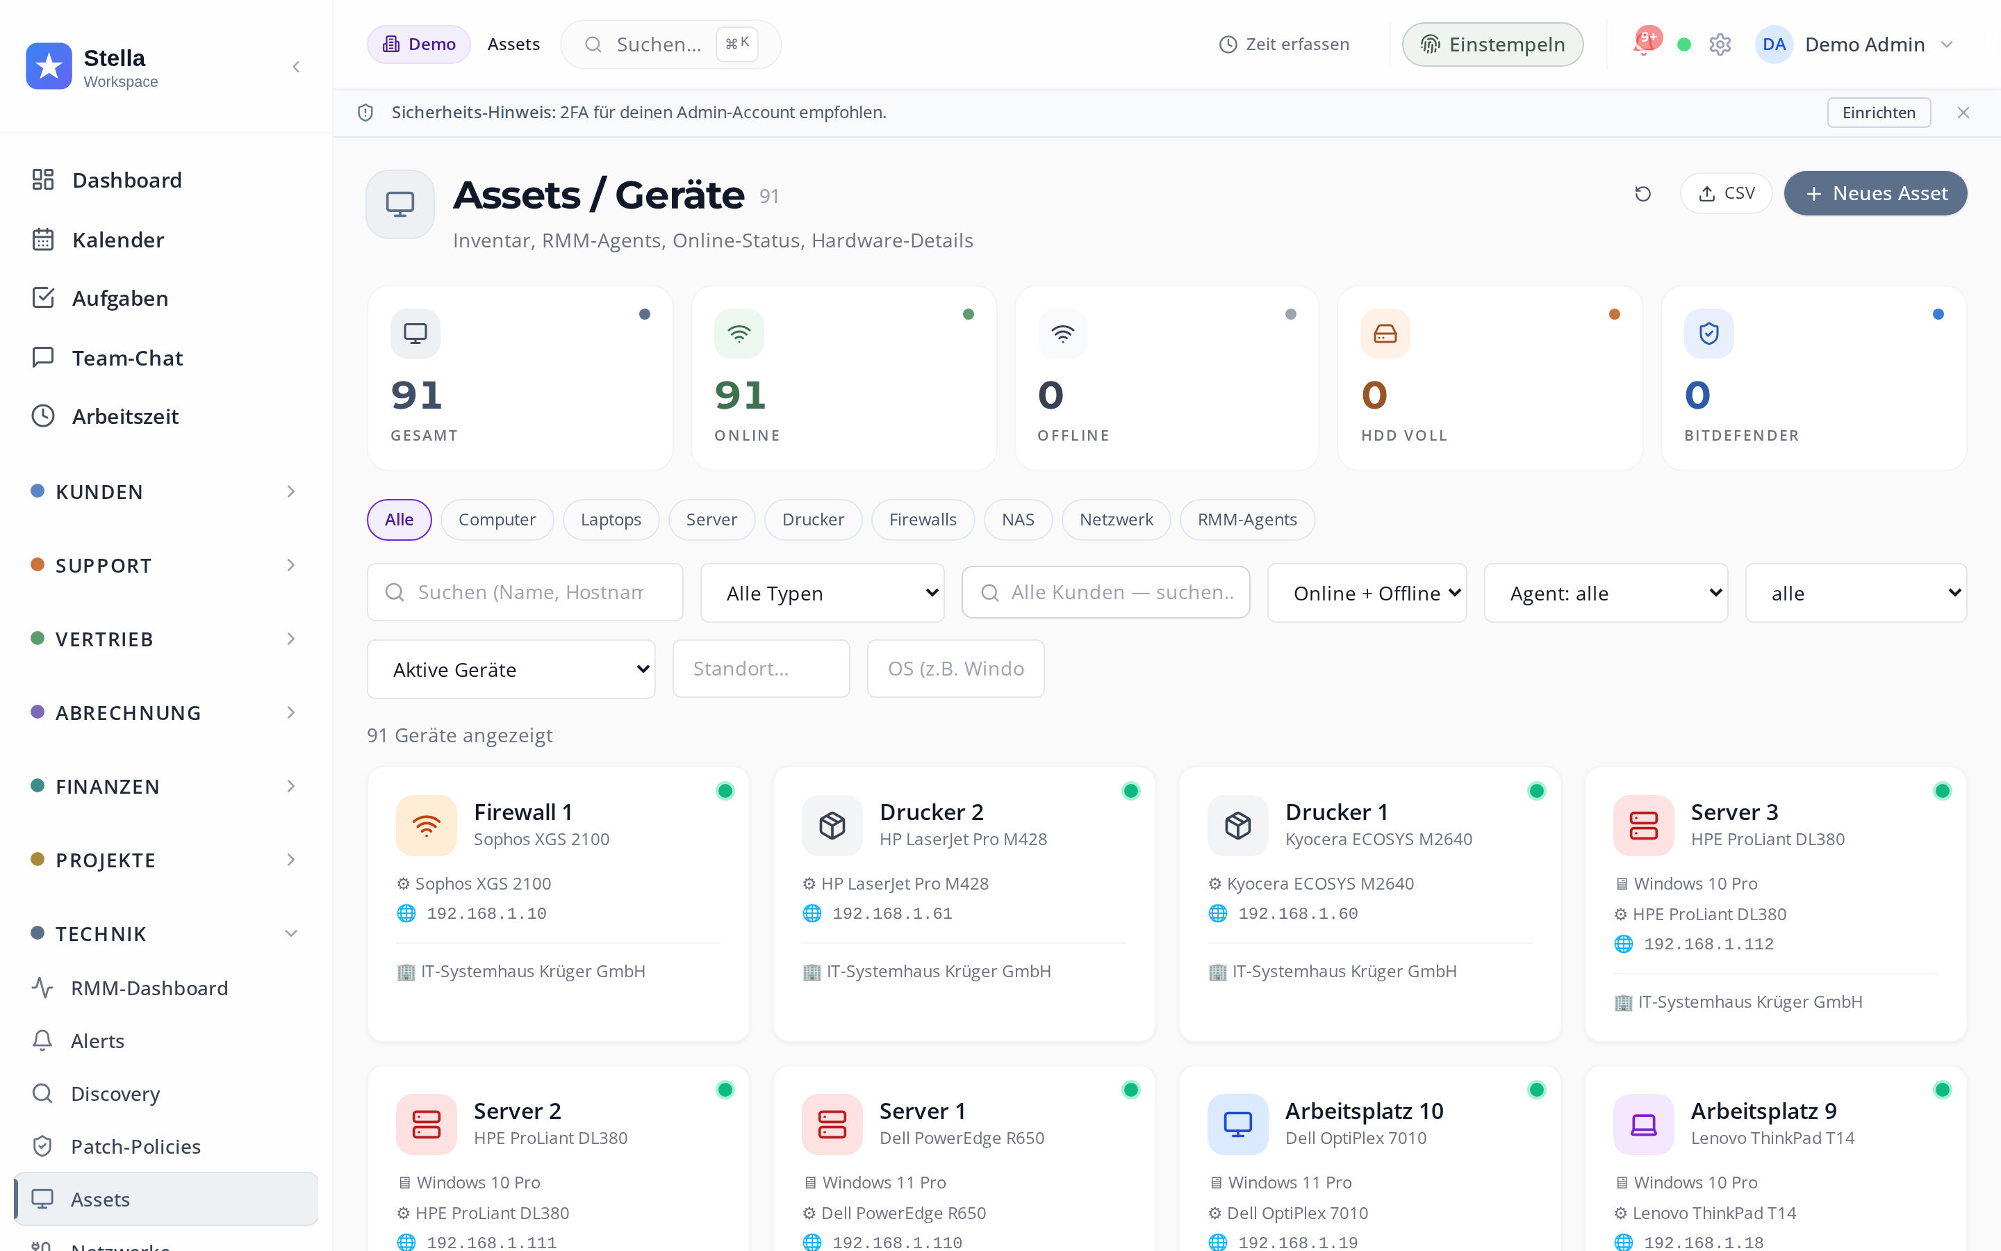
Task: Show only Netzwerk devices
Action: click(1117, 520)
